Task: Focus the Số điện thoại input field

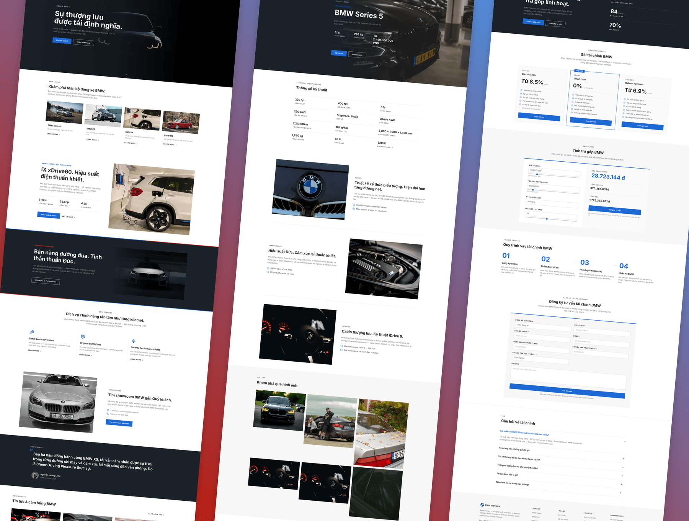Action: [542, 337]
